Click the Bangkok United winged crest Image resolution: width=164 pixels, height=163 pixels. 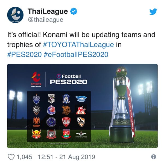81,134
